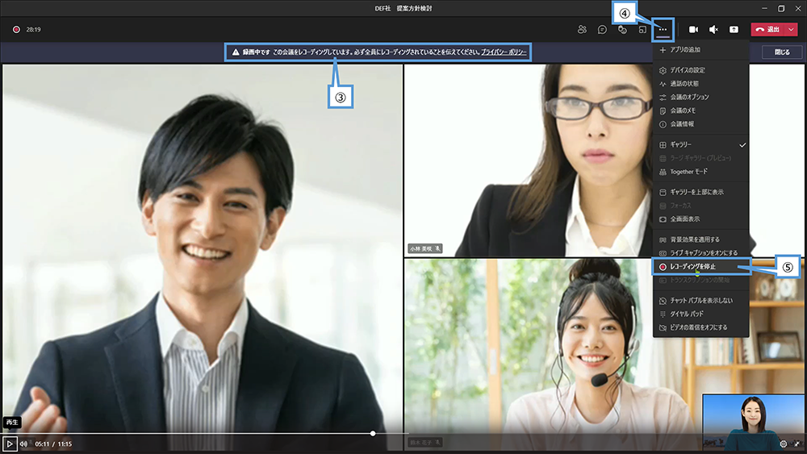
Task: Open the share content tray
Action: click(x=734, y=30)
